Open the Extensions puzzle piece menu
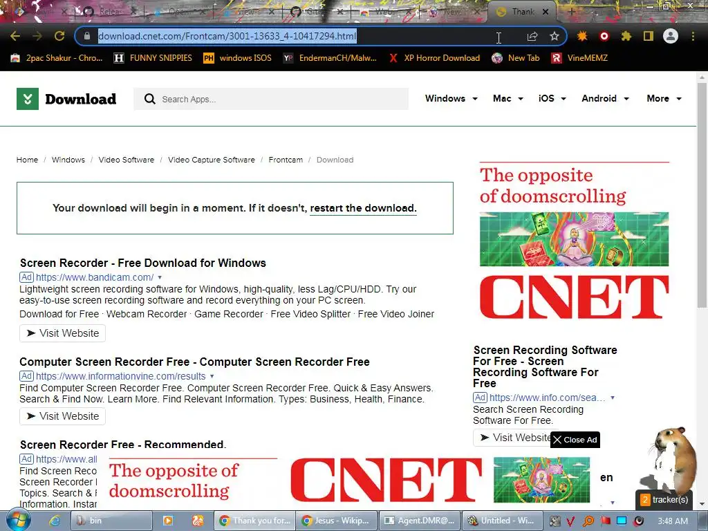 [626, 36]
